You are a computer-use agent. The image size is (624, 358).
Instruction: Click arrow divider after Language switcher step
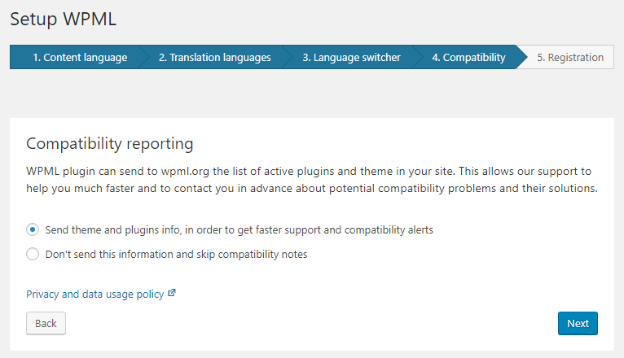click(x=417, y=57)
